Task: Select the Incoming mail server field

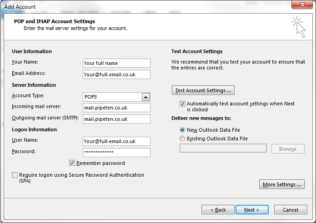Action: 116,108
